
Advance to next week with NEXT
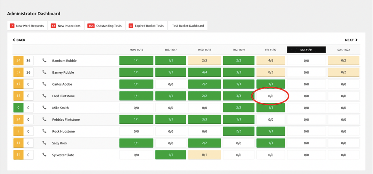[x=351, y=40]
